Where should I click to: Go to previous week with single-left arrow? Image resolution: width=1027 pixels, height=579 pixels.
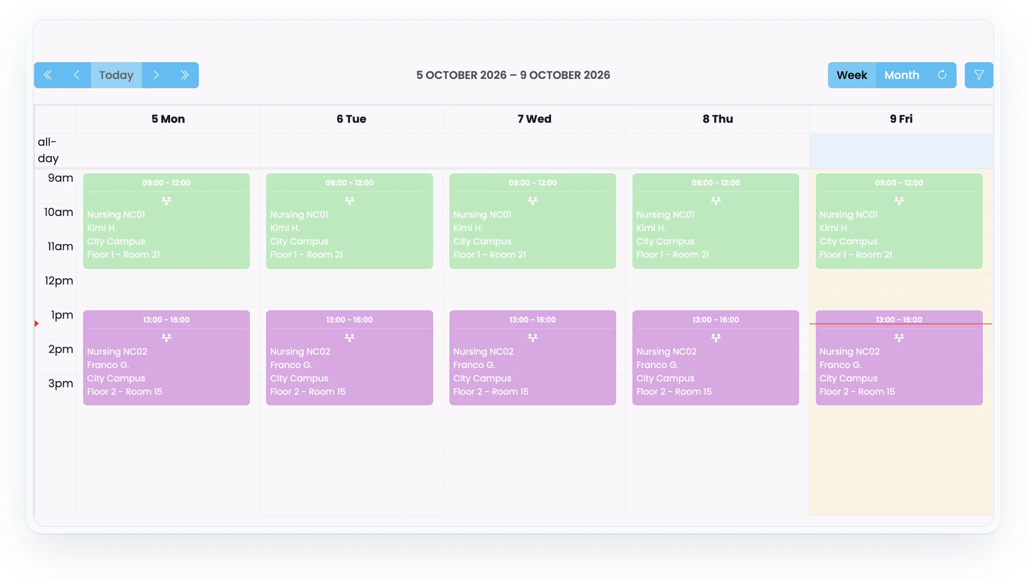(x=76, y=75)
